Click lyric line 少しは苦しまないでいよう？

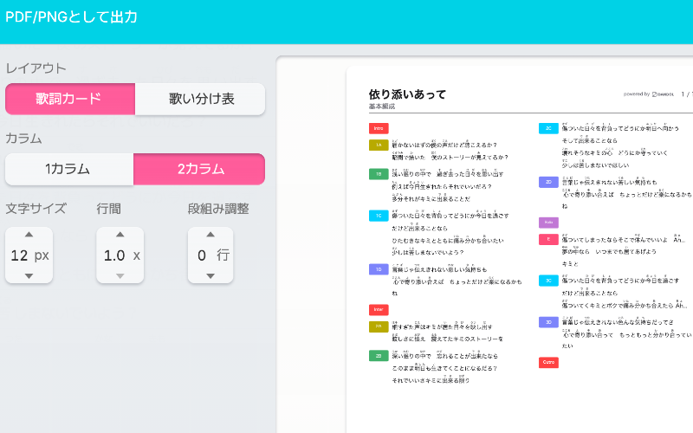point(427,252)
